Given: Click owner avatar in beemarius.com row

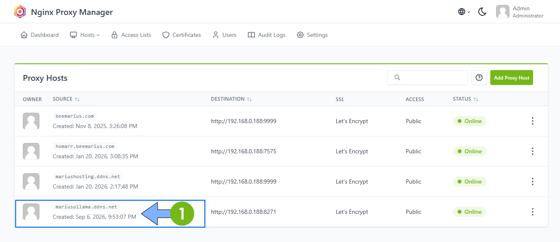Looking at the screenshot, I should (31, 121).
